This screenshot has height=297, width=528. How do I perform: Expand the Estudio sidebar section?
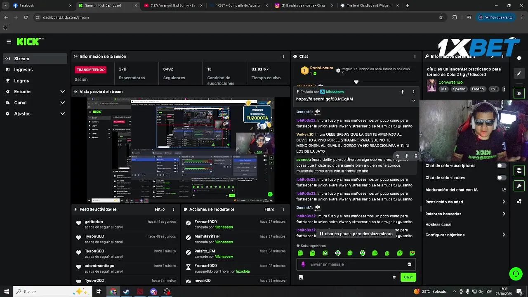[63, 92]
